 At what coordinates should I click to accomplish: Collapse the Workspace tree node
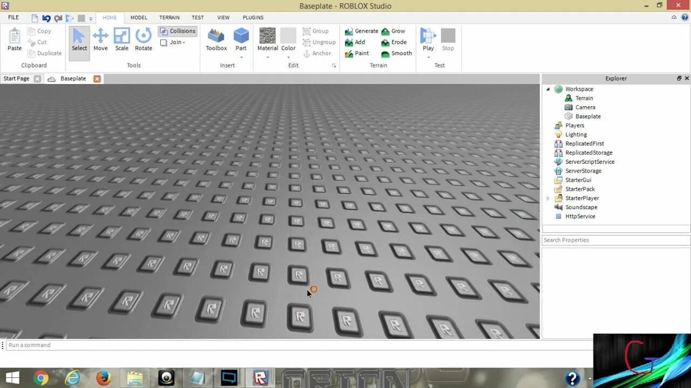coord(548,89)
